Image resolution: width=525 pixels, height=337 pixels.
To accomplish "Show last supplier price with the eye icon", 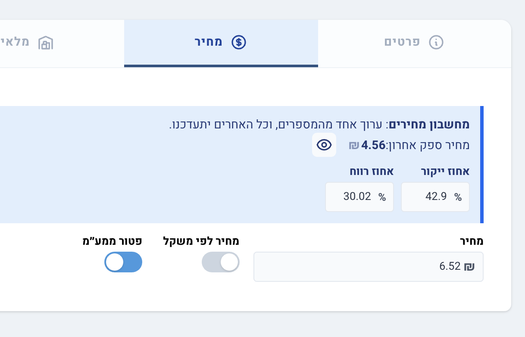I will (324, 145).
